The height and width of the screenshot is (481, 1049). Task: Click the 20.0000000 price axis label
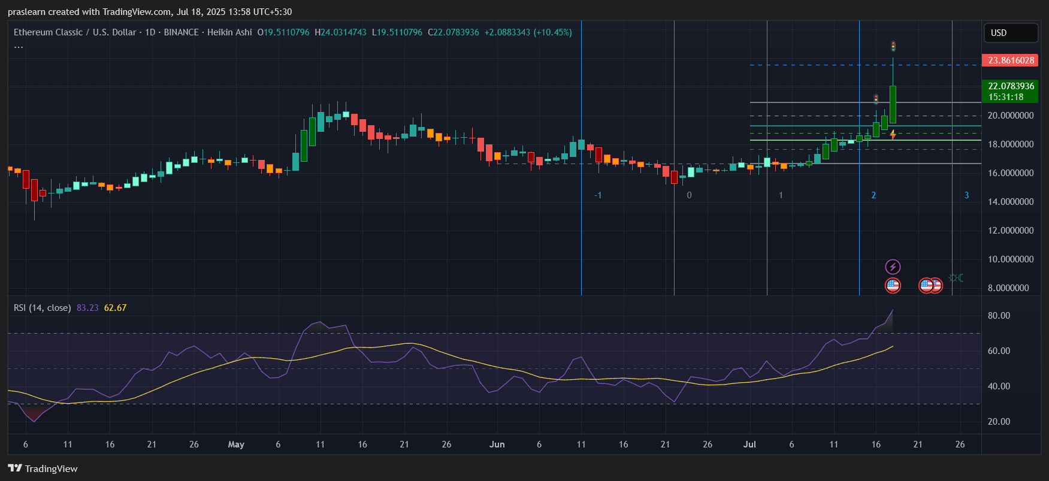pos(1011,116)
